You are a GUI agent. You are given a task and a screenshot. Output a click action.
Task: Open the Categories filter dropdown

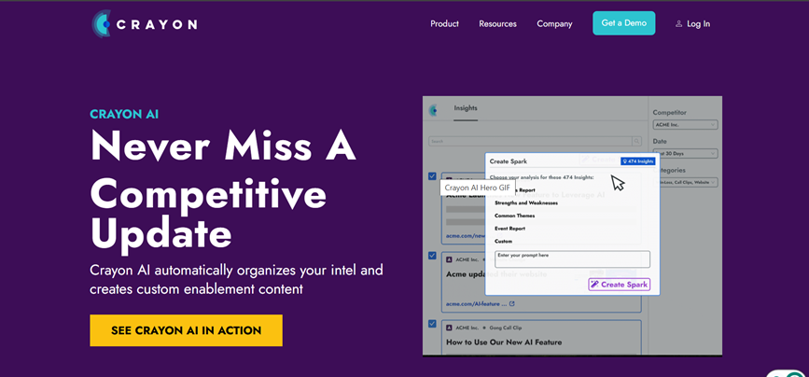click(685, 183)
